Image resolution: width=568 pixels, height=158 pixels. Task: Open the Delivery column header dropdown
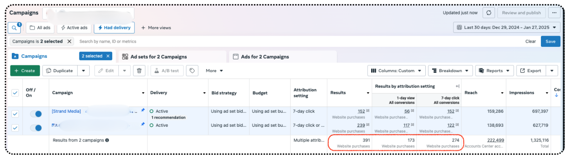204,93
